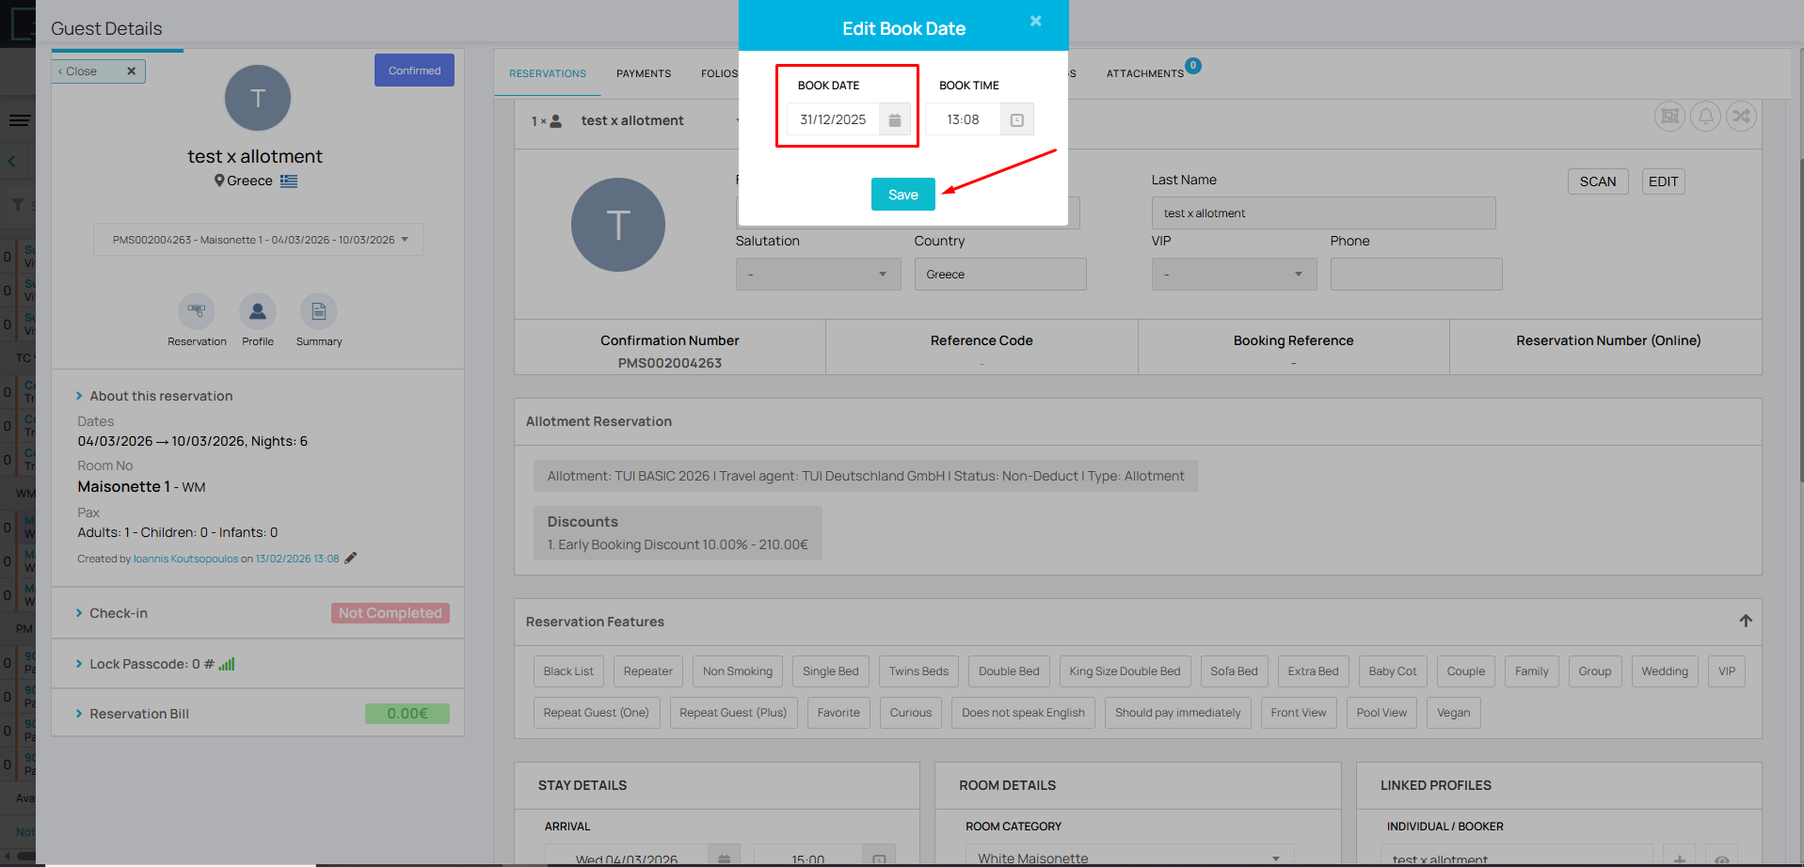Open the Book Date calendar picker icon
Viewport: 1804px width, 867px height.
point(894,120)
